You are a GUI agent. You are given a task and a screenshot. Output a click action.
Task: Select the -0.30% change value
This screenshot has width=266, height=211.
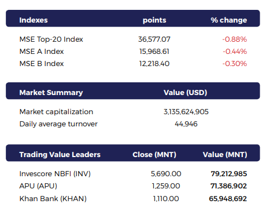235,64
